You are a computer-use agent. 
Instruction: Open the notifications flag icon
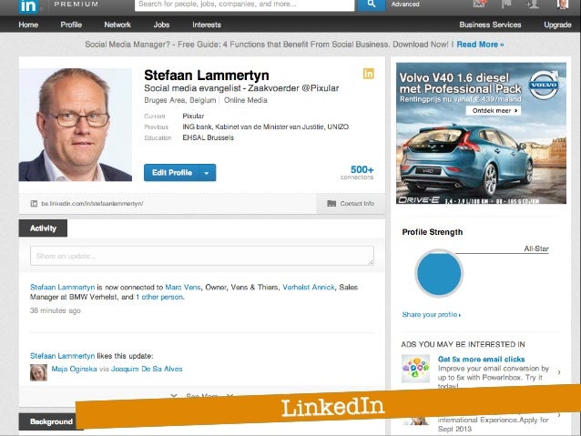point(506,4)
